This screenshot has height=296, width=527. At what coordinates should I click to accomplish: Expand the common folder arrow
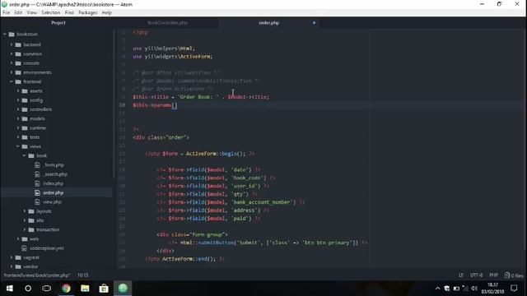click(12, 53)
